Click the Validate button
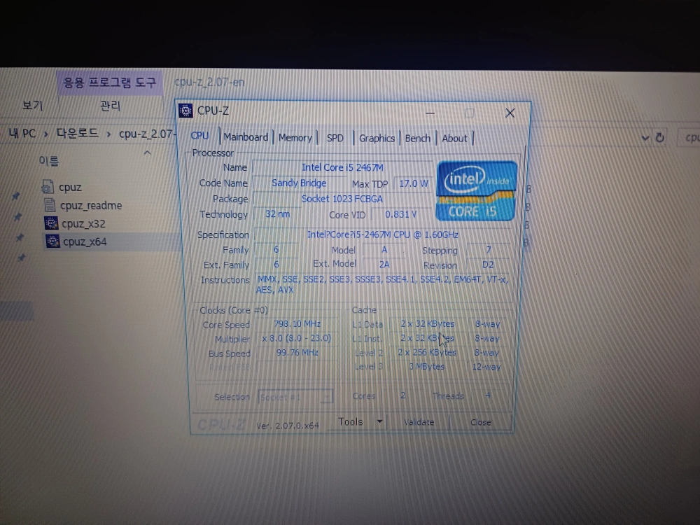This screenshot has height=525, width=700. [419, 422]
